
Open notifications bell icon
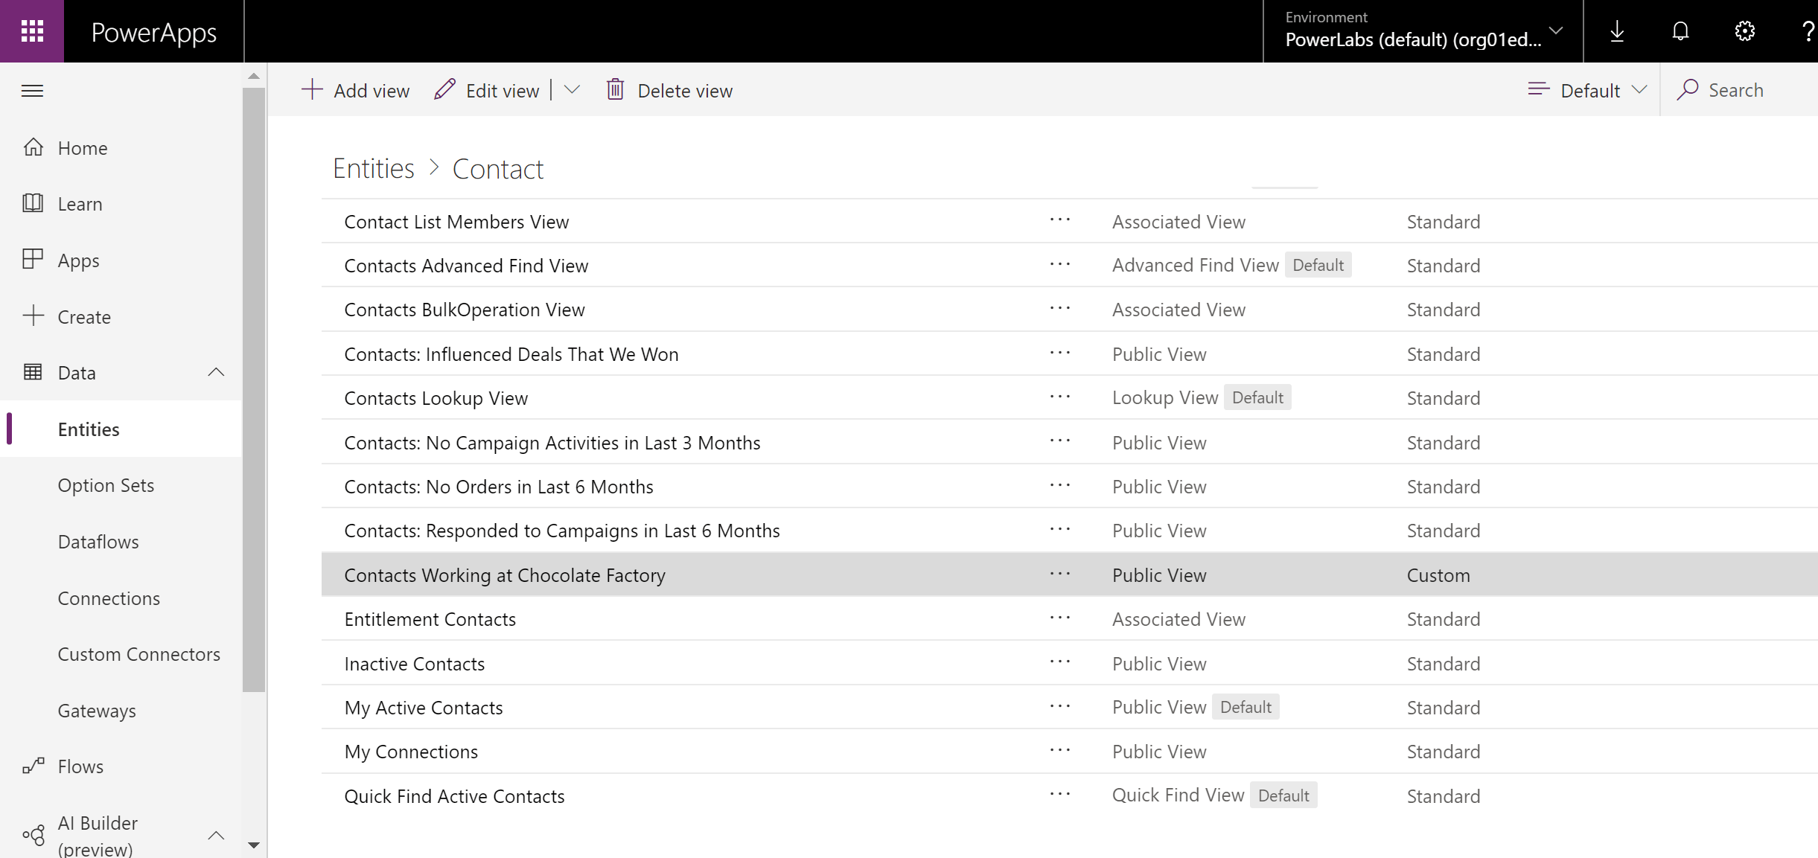pyautogui.click(x=1680, y=31)
